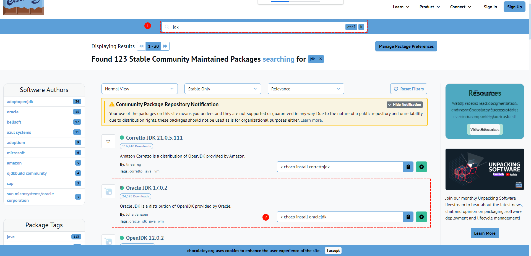Viewport: 531px width, 256px height.
Task: Filter by adoptopenjdk software author
Action: tap(20, 101)
